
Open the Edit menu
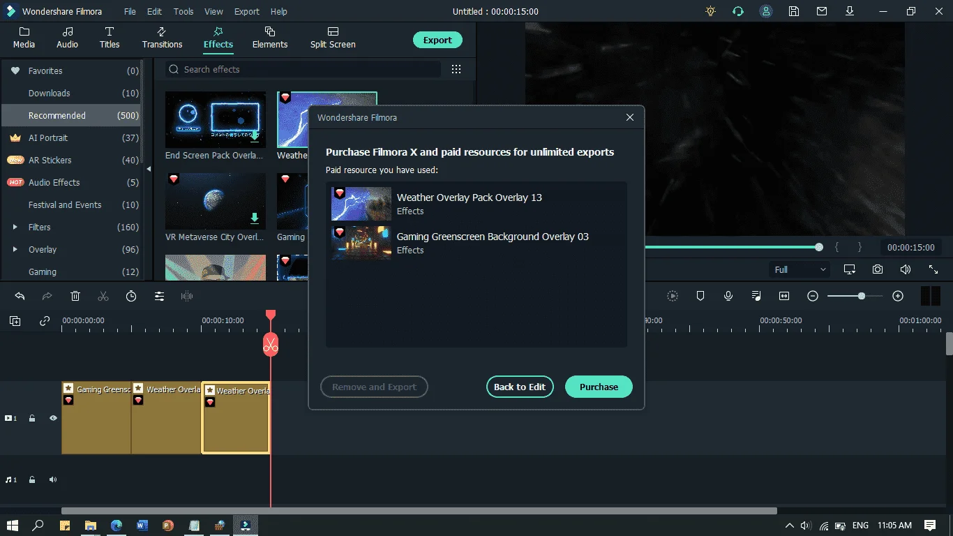[154, 11]
